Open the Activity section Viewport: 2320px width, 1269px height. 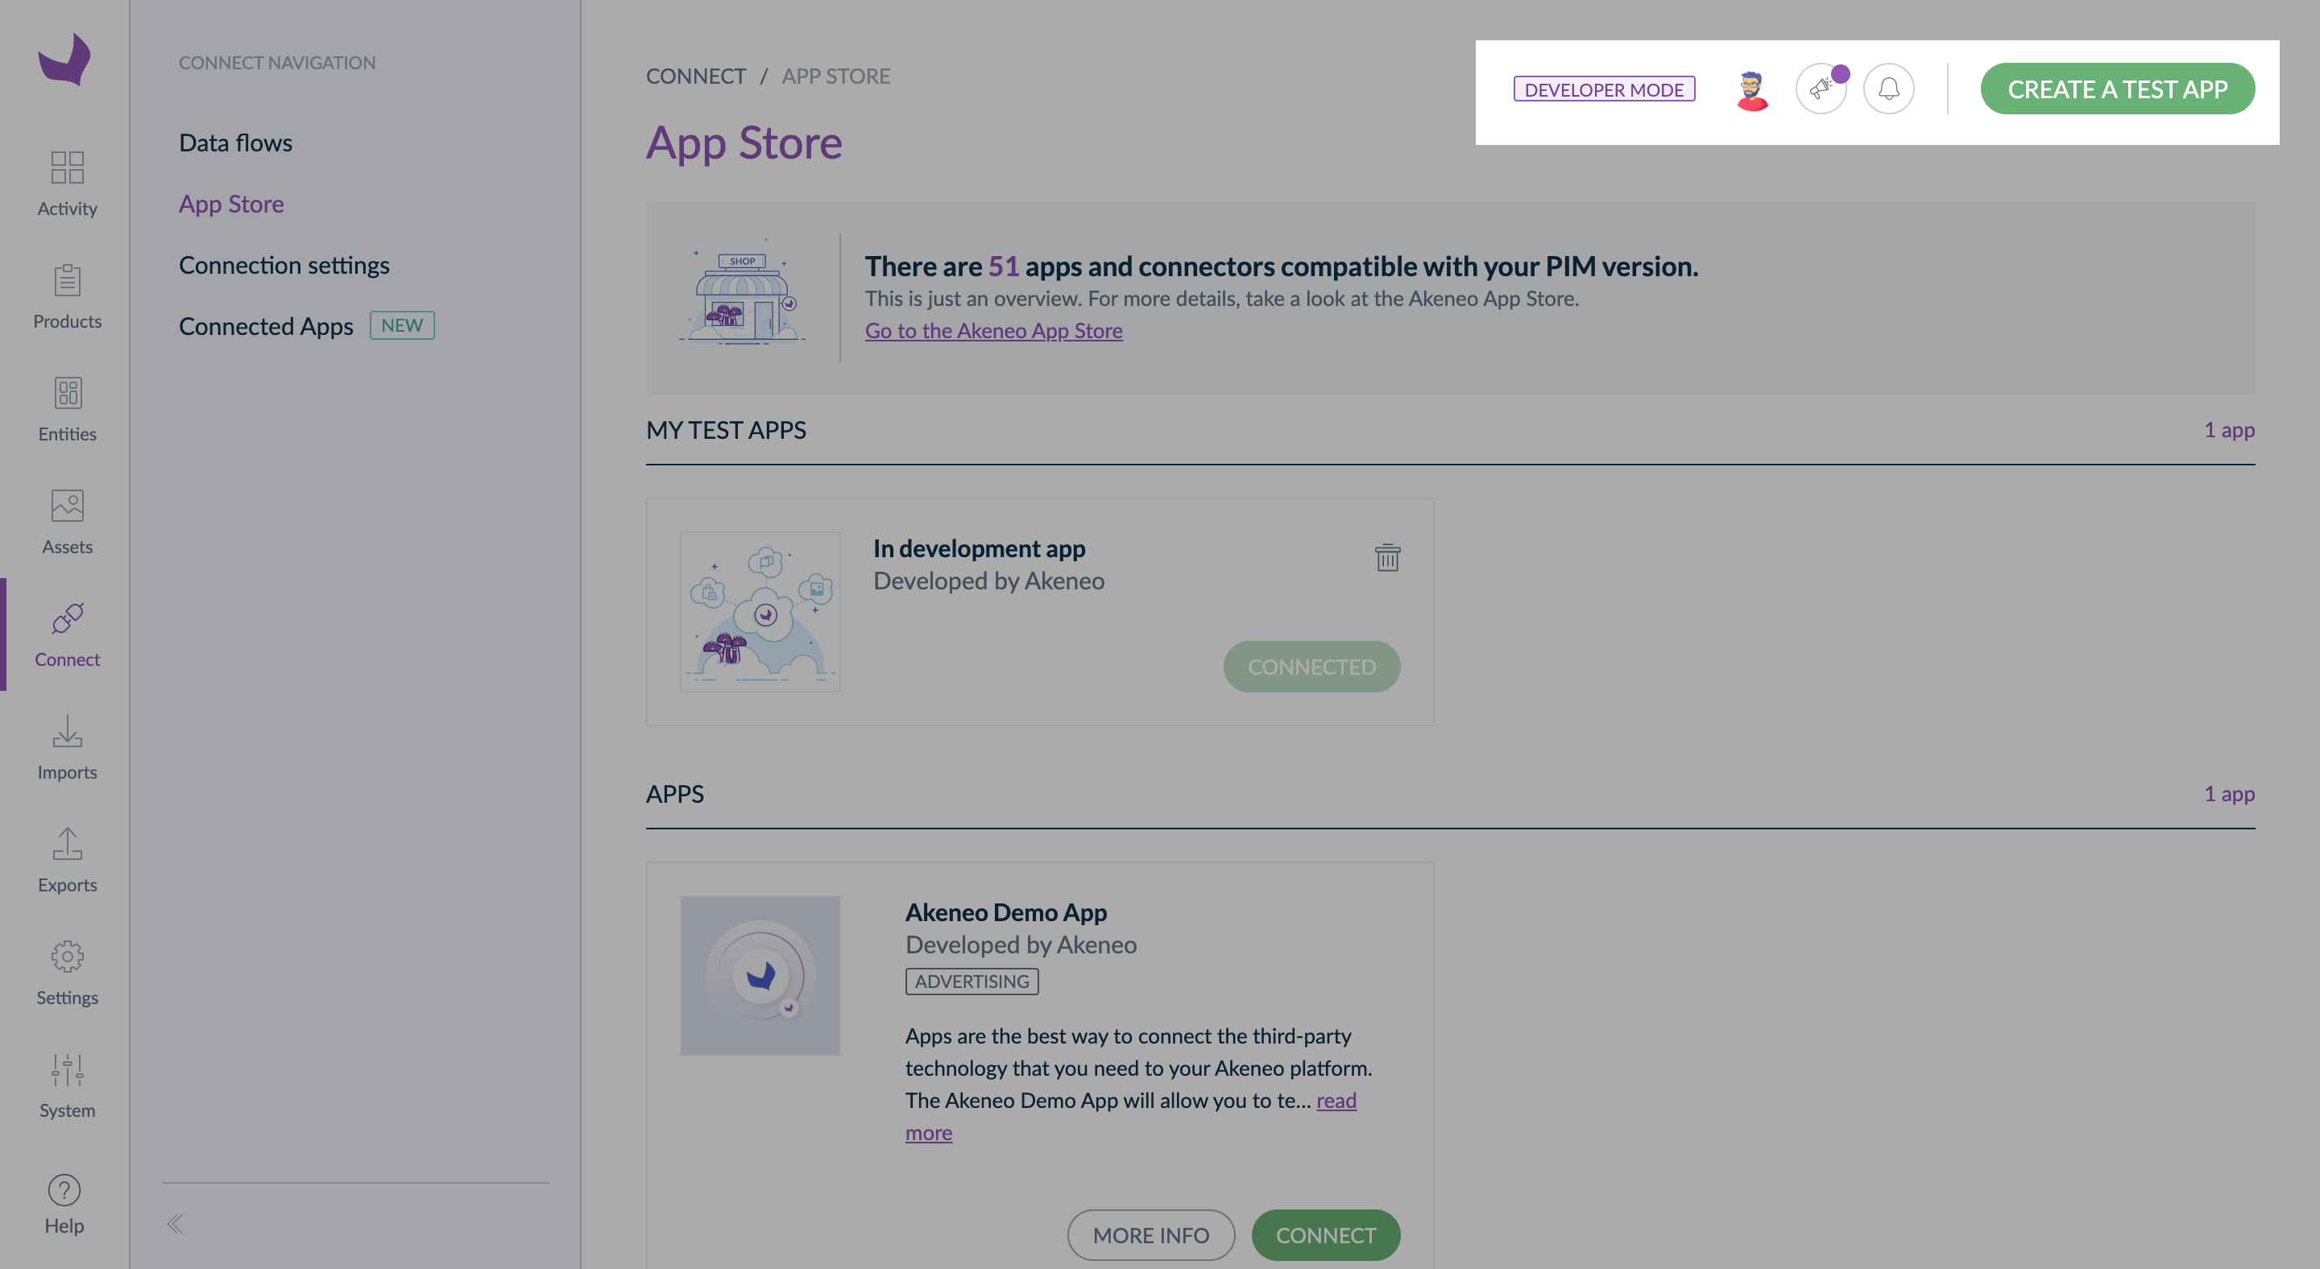point(67,184)
